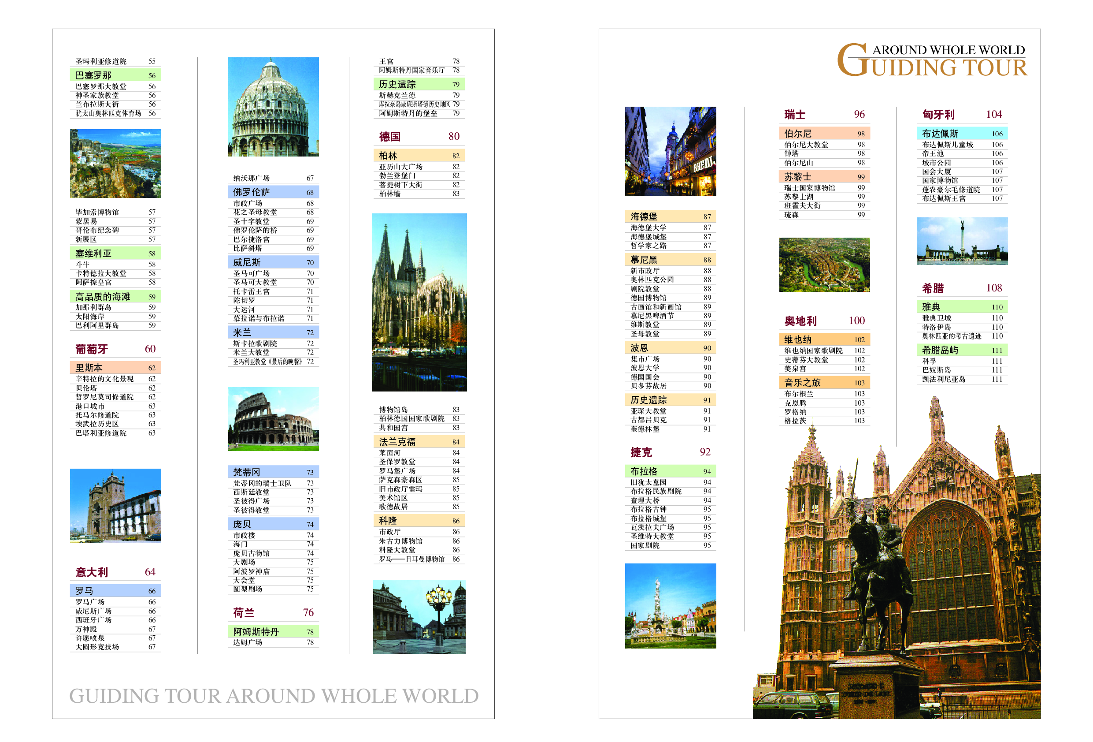Click the 葡萄牙 60 country heading
This screenshot has width=1093, height=742.
(115, 349)
